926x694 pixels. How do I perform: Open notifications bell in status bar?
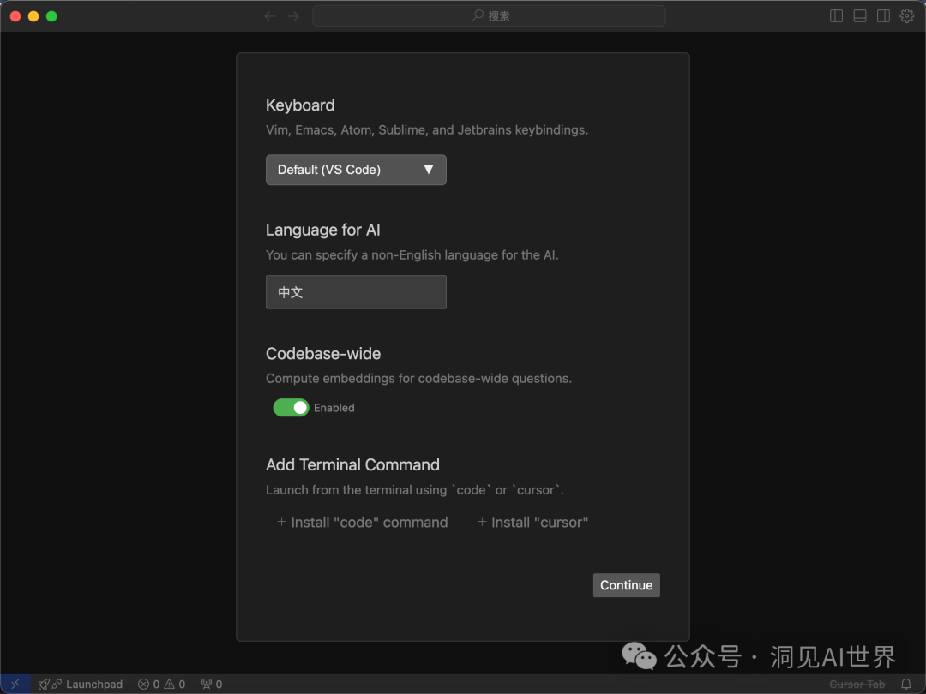click(x=906, y=684)
